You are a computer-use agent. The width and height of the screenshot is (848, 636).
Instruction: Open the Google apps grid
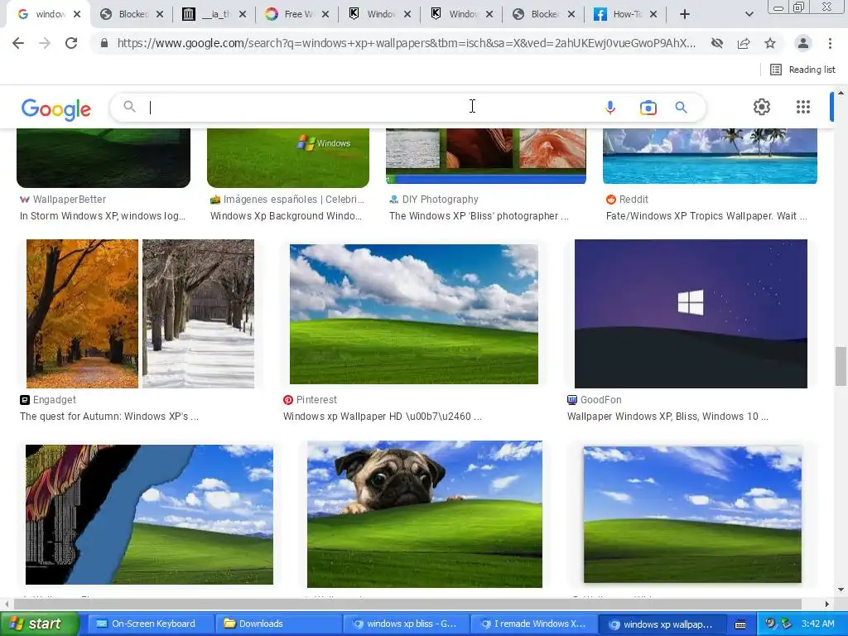pyautogui.click(x=803, y=107)
